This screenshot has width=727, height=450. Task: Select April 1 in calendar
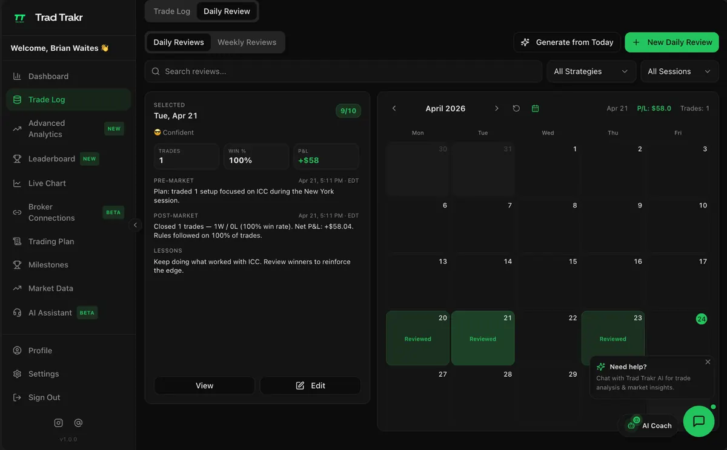tap(548, 169)
